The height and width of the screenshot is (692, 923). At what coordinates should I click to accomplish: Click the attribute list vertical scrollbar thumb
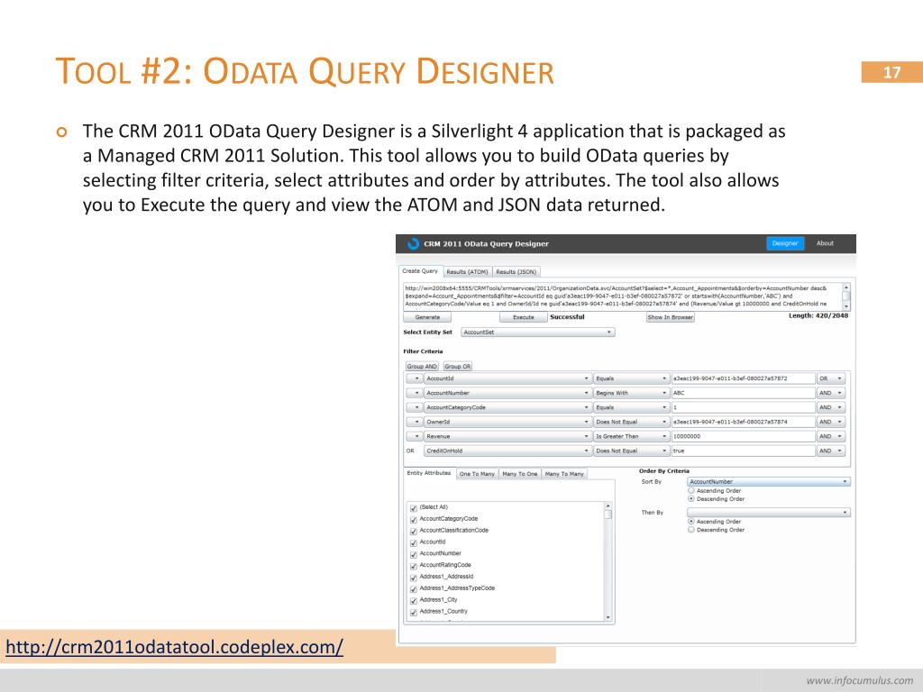click(608, 514)
